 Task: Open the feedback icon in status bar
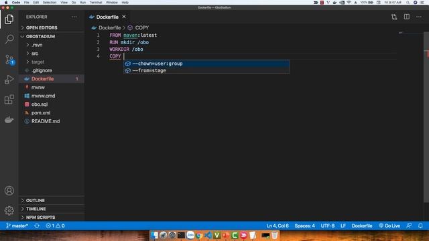click(409, 226)
